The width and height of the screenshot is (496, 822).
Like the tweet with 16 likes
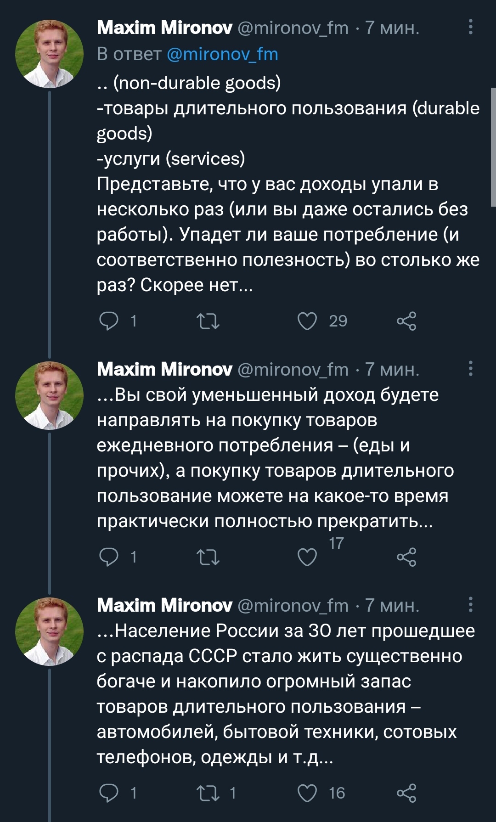point(307,793)
